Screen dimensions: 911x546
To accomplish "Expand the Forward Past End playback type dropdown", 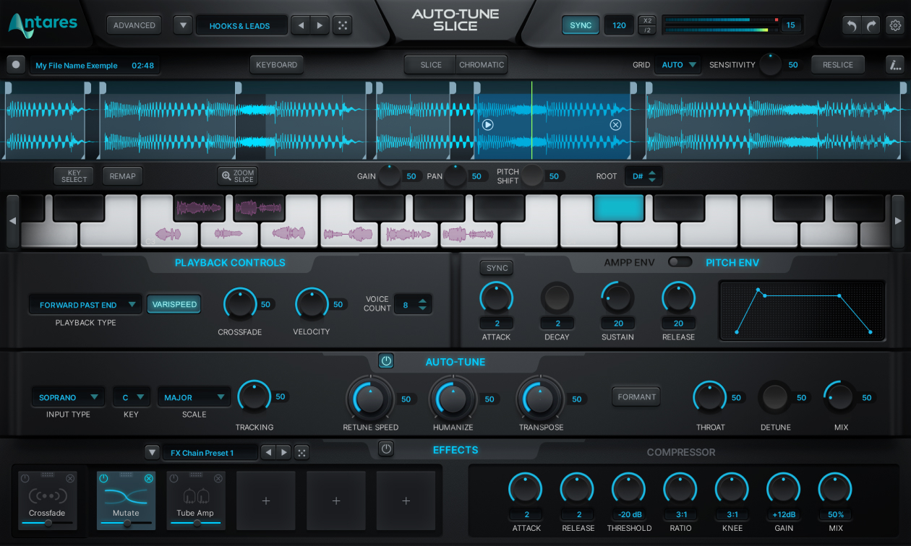I will coord(85,305).
